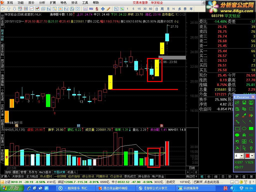
Task: Open the 报价 menu
Action: [31, 2]
